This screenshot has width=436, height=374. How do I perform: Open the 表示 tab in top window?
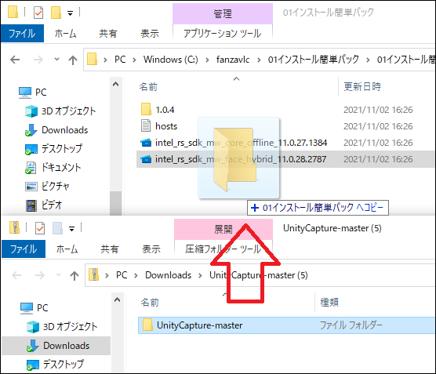[x=150, y=34]
